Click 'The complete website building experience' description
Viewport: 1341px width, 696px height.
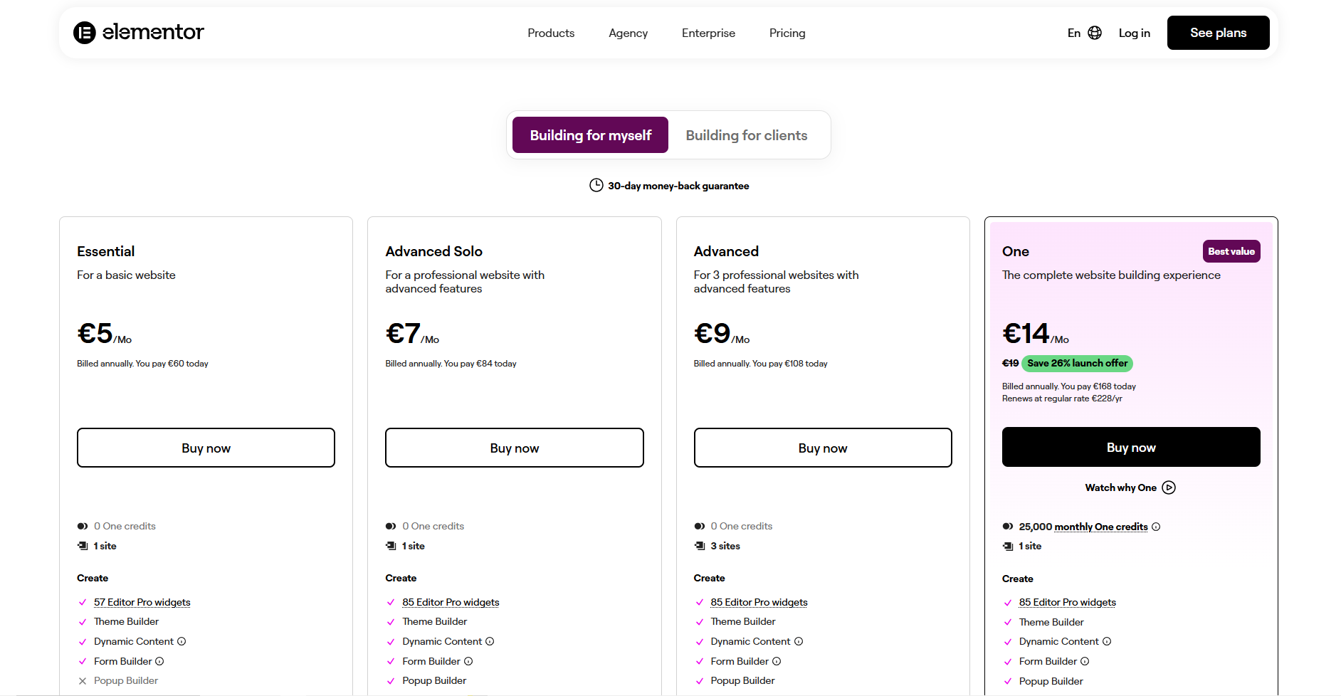(1111, 275)
